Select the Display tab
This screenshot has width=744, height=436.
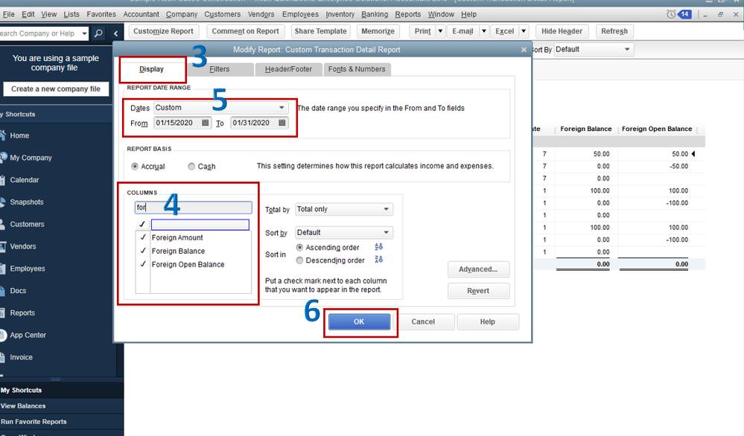[151, 69]
